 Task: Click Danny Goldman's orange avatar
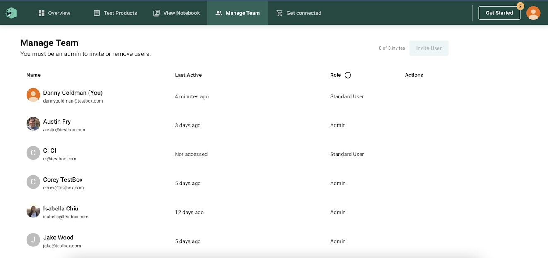(33, 95)
